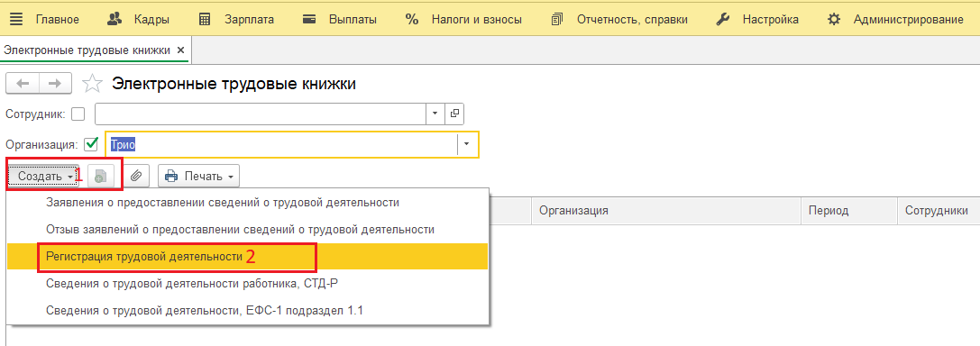980x346 pixels.
Task: Open the Администрирование menu section
Action: pyautogui.click(x=908, y=19)
